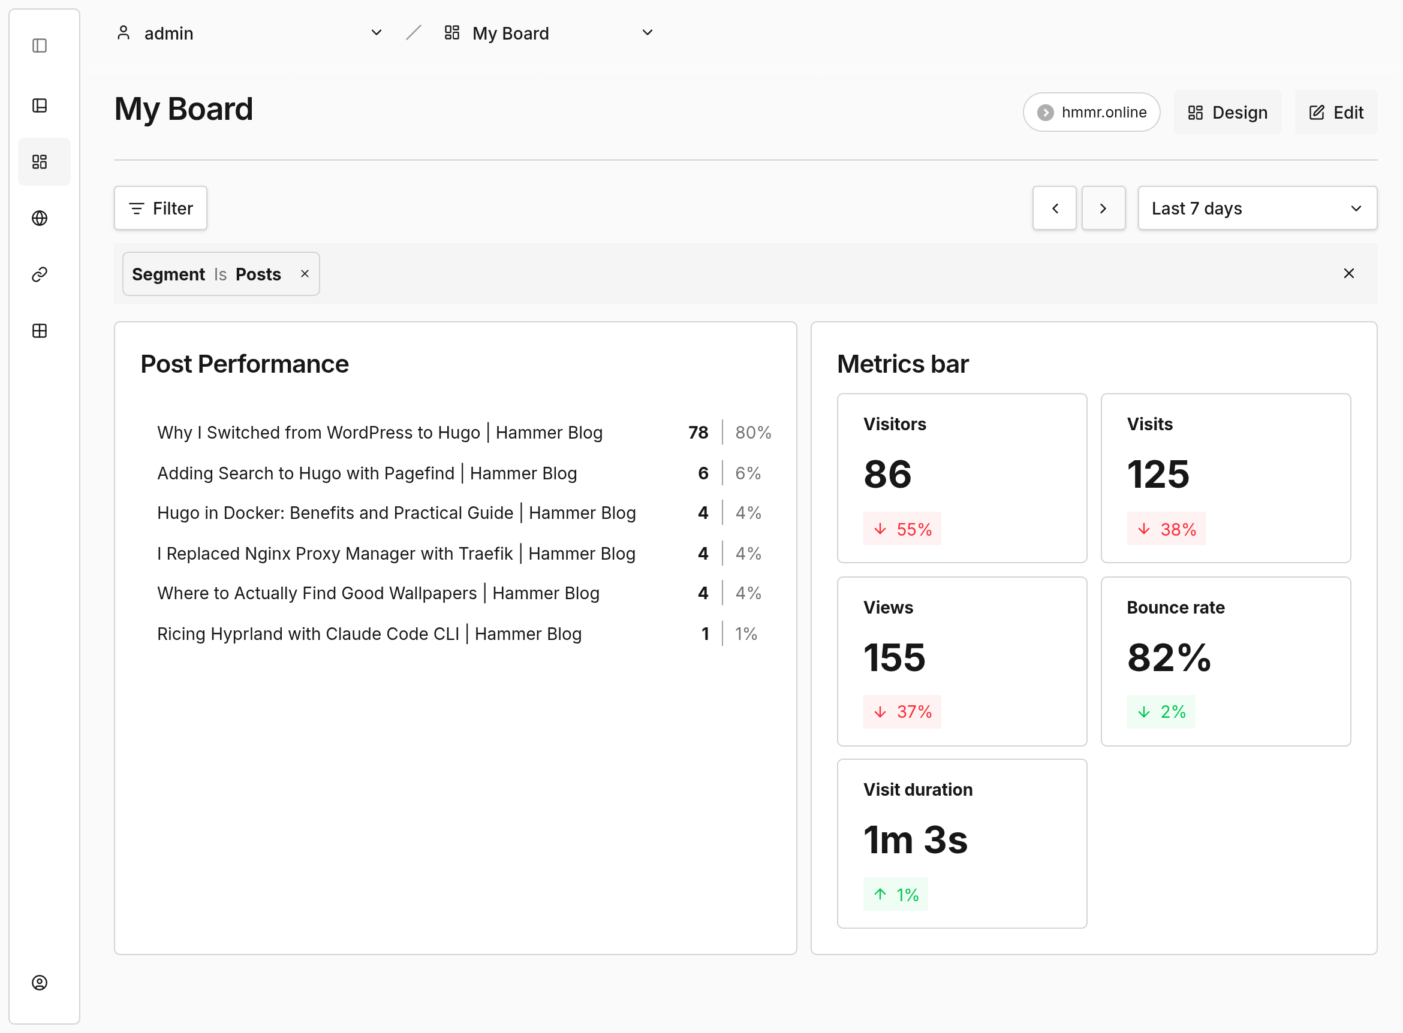The width and height of the screenshot is (1403, 1033).
Task: Remove the Segment Is Posts filter
Action: click(305, 274)
